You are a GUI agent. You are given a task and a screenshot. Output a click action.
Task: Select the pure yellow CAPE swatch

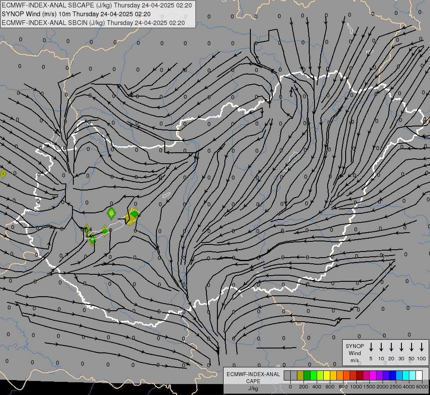(327, 375)
